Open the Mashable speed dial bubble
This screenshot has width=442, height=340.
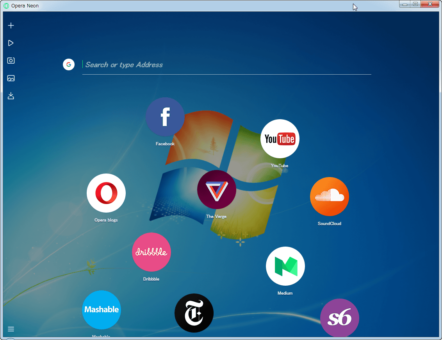(x=102, y=310)
